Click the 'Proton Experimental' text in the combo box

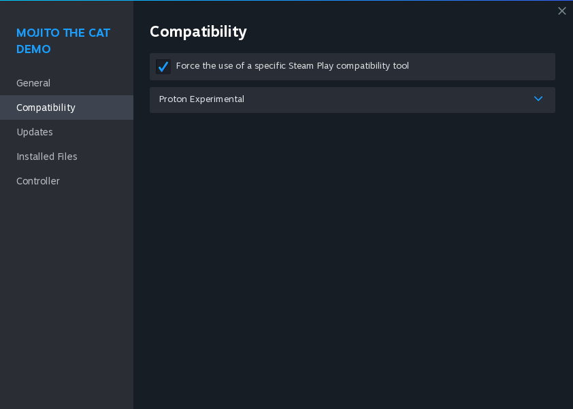tap(201, 99)
